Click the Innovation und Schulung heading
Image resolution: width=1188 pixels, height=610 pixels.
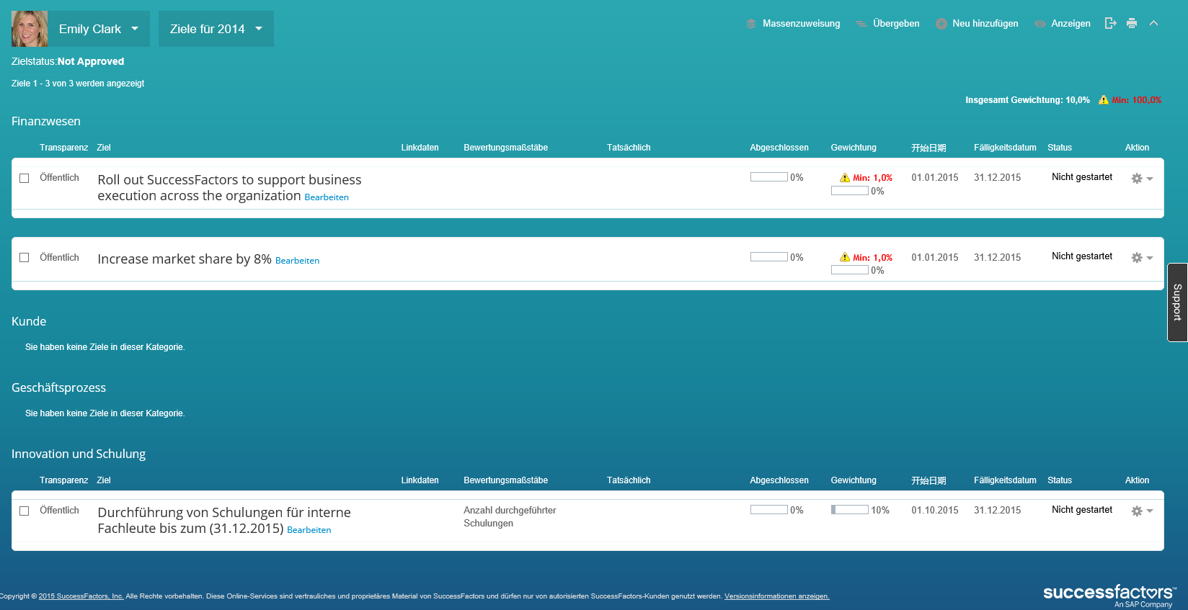tap(79, 454)
